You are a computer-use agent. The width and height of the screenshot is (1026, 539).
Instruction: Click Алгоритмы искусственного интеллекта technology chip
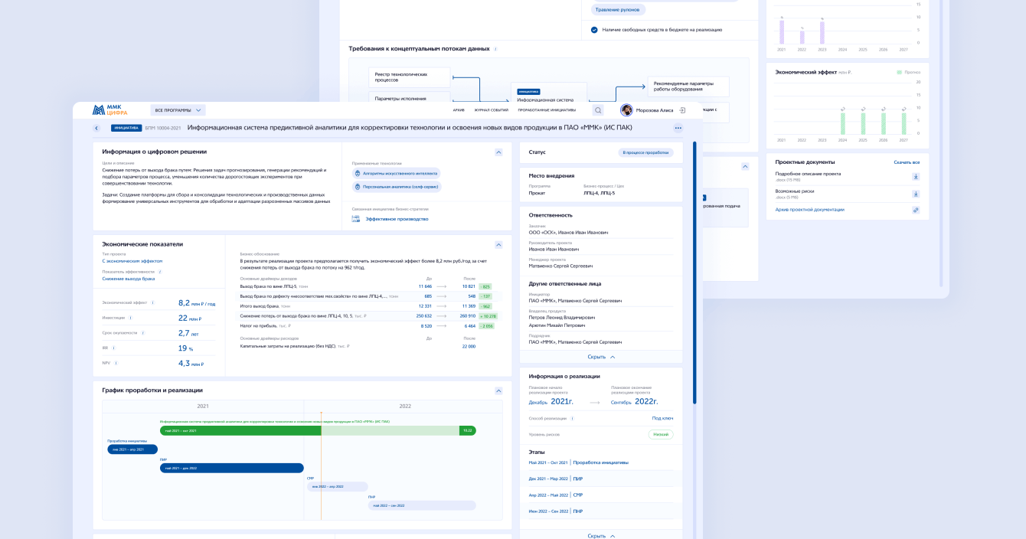pos(396,174)
